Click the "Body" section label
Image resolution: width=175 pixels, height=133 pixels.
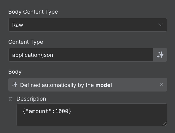(15, 72)
